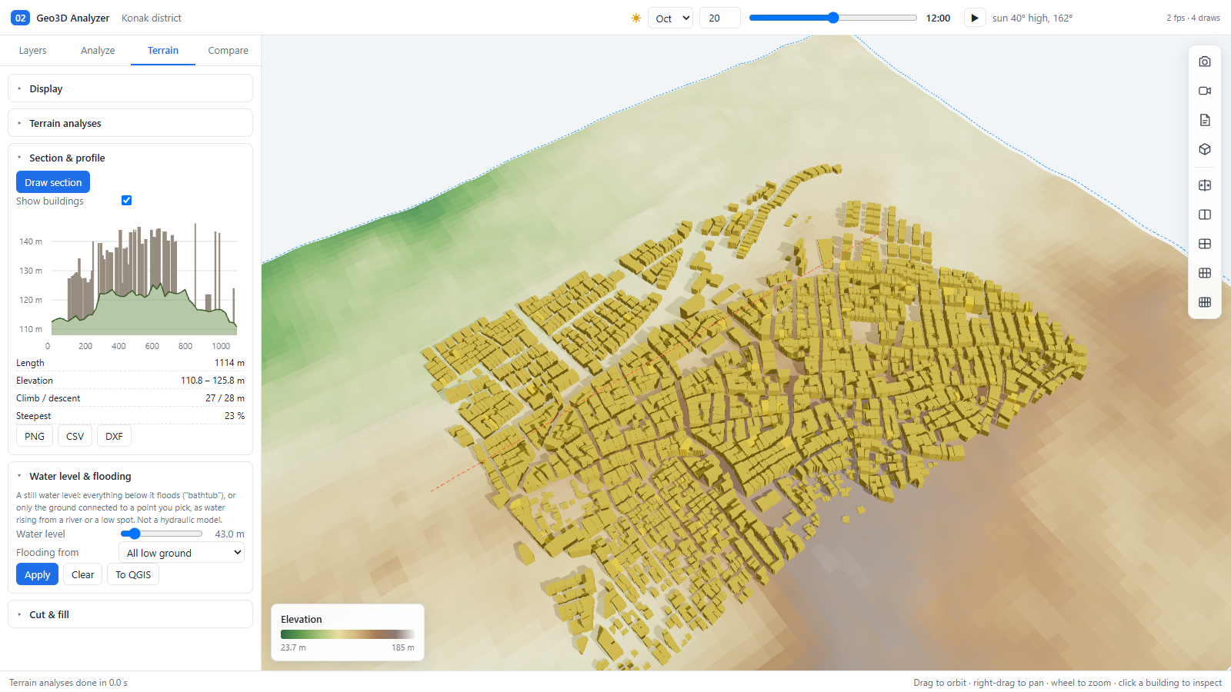Open the Analyze tab
1231x692 pixels.
click(98, 51)
